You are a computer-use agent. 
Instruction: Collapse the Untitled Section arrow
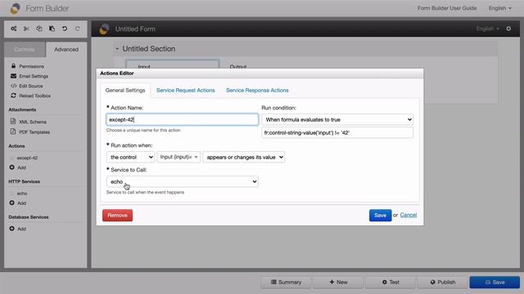click(117, 49)
